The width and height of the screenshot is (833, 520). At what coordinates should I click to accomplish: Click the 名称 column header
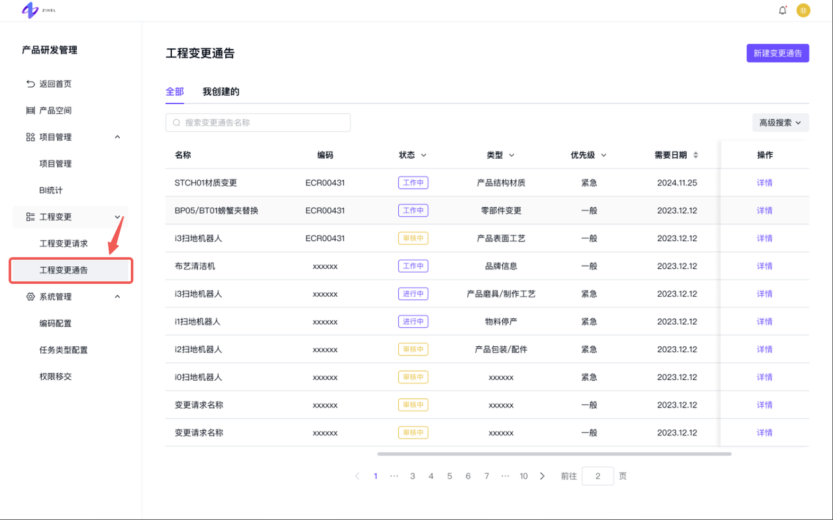click(183, 156)
